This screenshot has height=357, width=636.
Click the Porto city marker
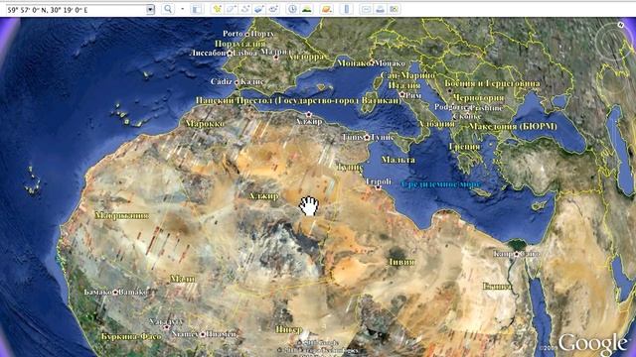(x=247, y=35)
